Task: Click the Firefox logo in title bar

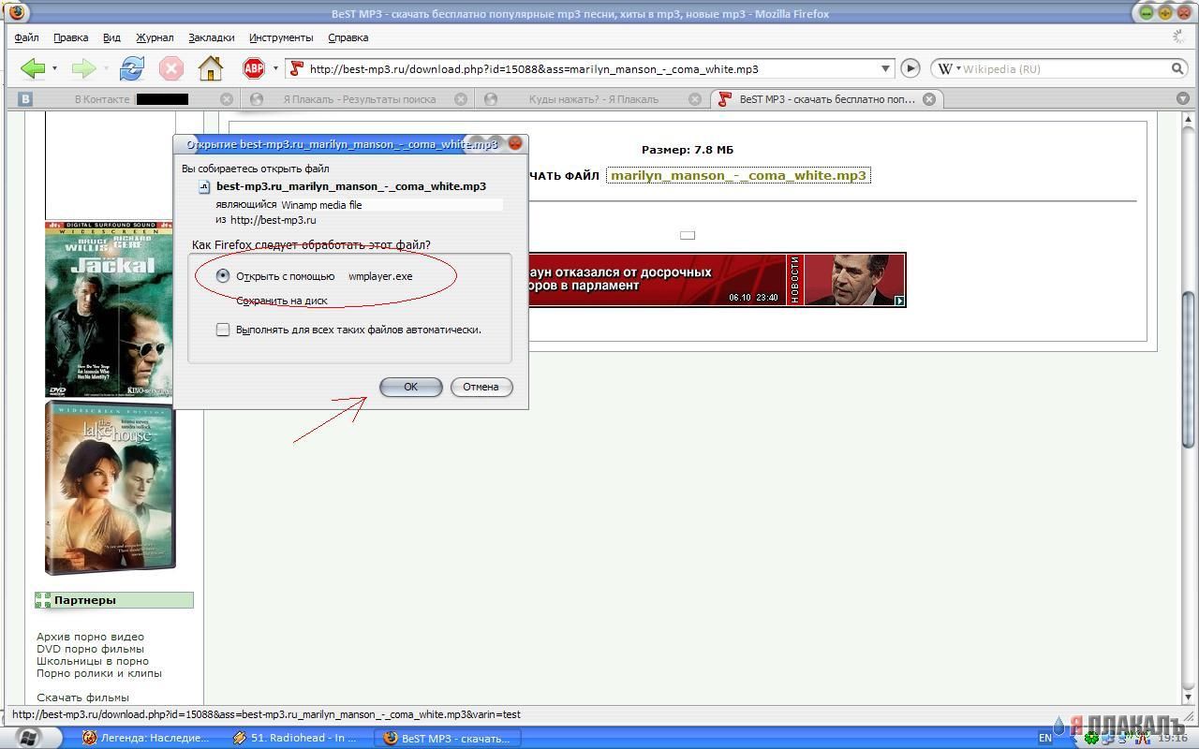Action: [x=16, y=12]
